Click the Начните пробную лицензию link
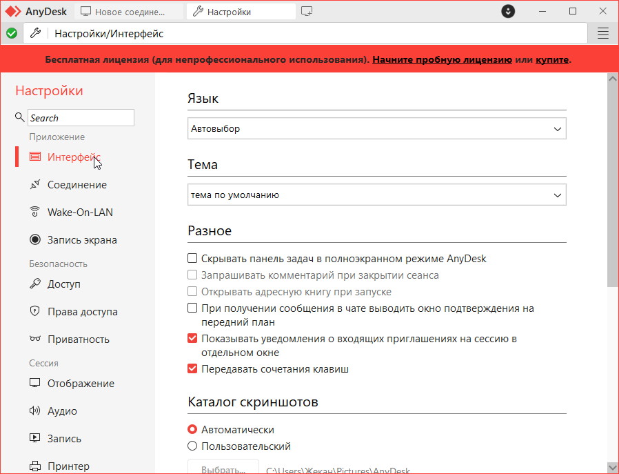This screenshot has width=619, height=474. pyautogui.click(x=442, y=59)
